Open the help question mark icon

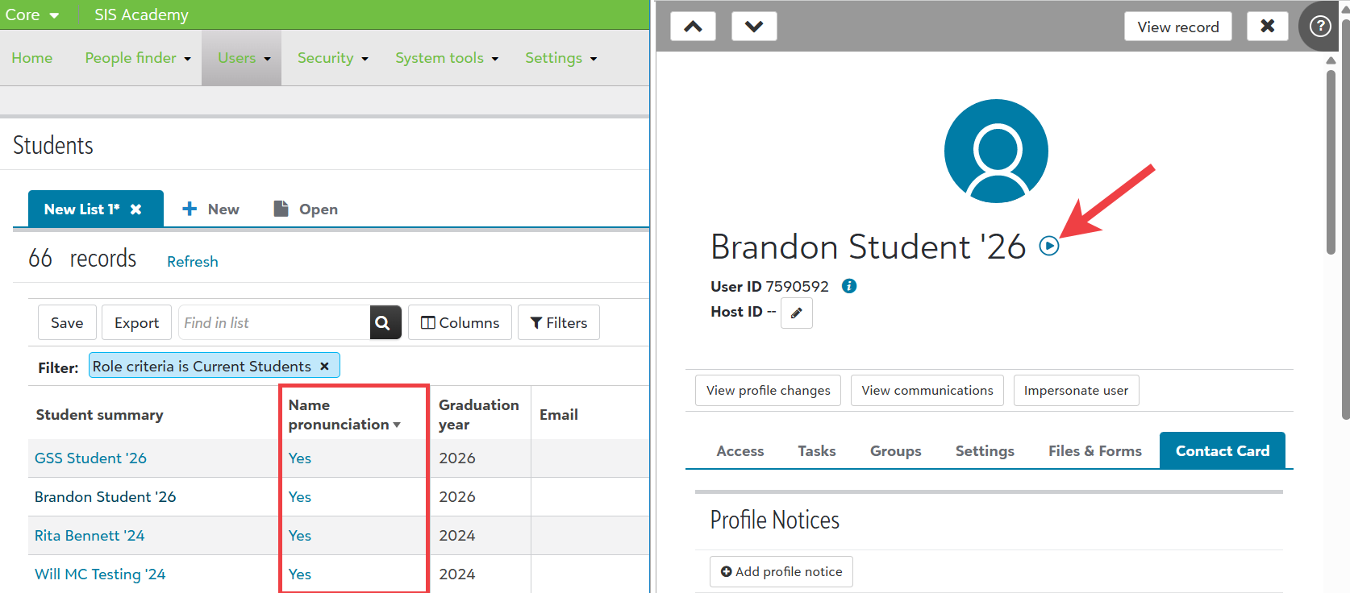pos(1320,27)
